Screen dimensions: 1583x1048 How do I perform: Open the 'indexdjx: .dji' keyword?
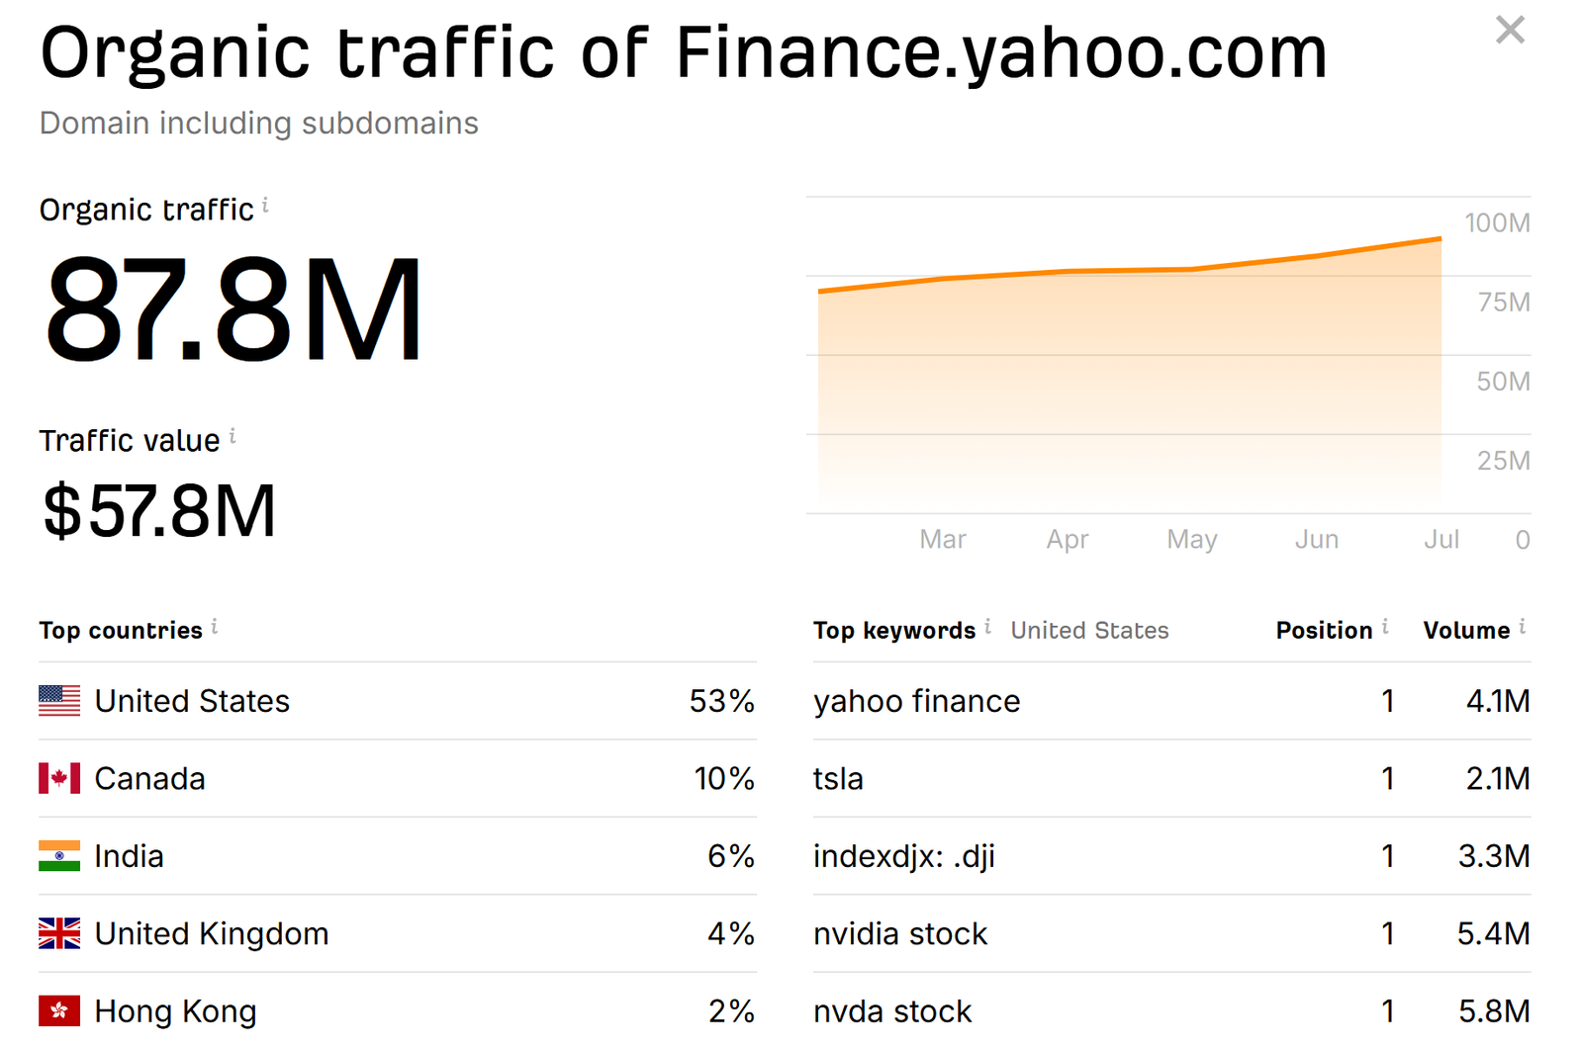tap(903, 856)
